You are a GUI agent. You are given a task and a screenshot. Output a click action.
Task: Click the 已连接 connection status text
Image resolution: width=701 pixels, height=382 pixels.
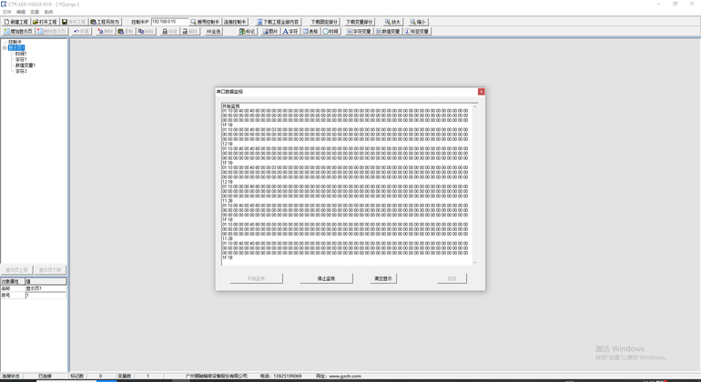coord(45,377)
